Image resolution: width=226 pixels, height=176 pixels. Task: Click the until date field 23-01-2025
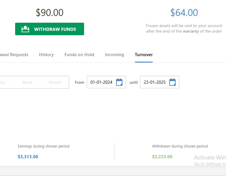tap(160, 82)
